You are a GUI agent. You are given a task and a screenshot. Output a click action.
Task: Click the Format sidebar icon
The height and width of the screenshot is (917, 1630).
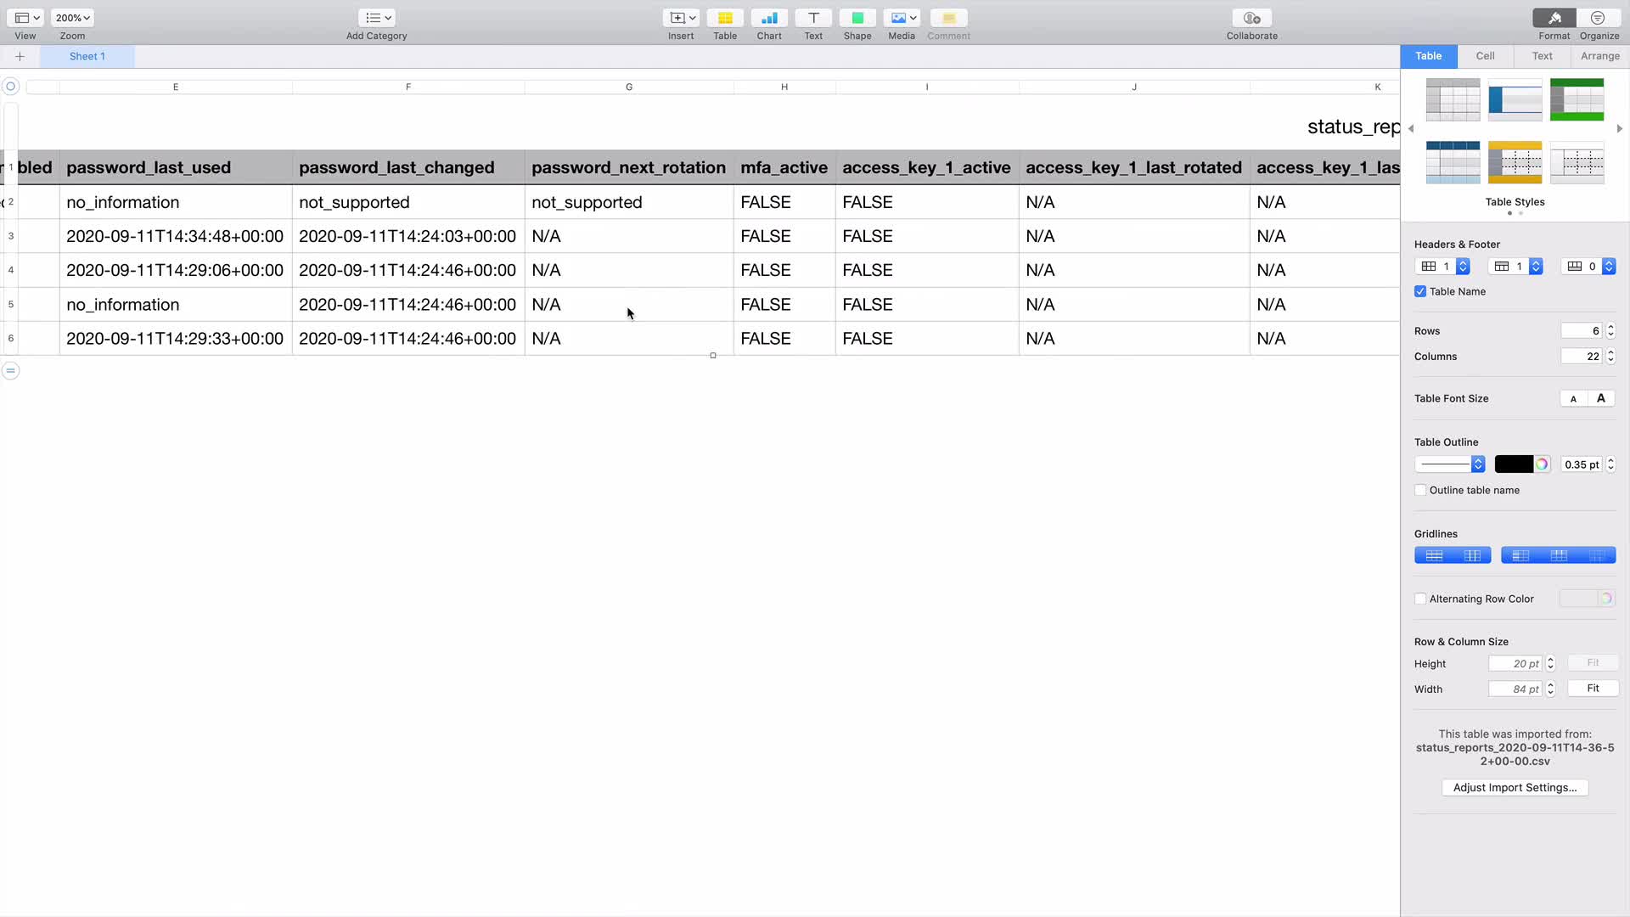[1554, 18]
